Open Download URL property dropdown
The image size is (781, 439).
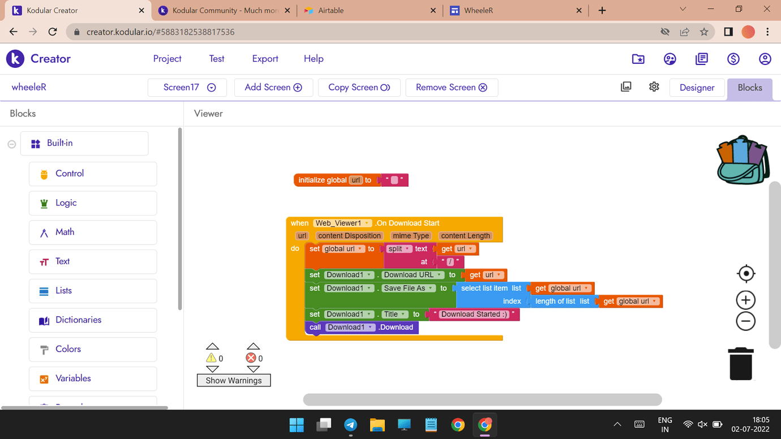click(x=413, y=275)
